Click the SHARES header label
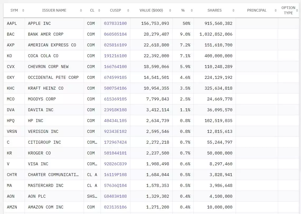301x214 pixels. (214, 10)
